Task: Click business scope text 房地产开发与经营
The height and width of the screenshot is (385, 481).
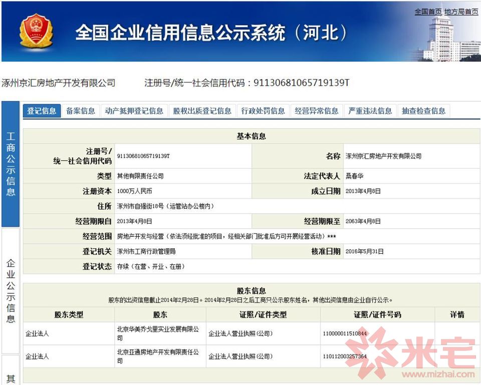Action: [226, 236]
